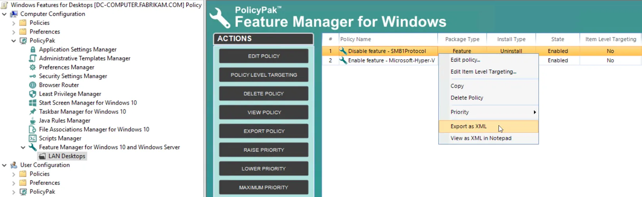Click the VIEW POLICY action button
The image size is (642, 197).
point(264,112)
